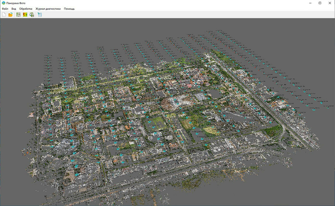The image size is (335, 206).
Task: Open the Помощь menu
Action: coord(69,9)
